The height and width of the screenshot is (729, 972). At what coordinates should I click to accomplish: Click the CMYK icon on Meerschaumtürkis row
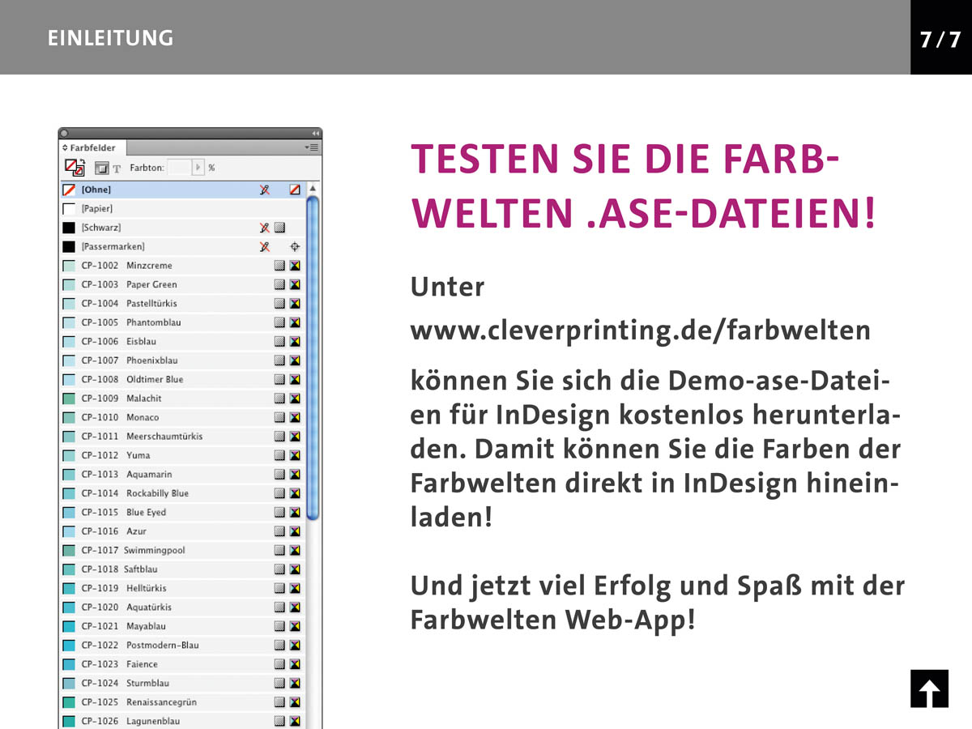(x=295, y=437)
